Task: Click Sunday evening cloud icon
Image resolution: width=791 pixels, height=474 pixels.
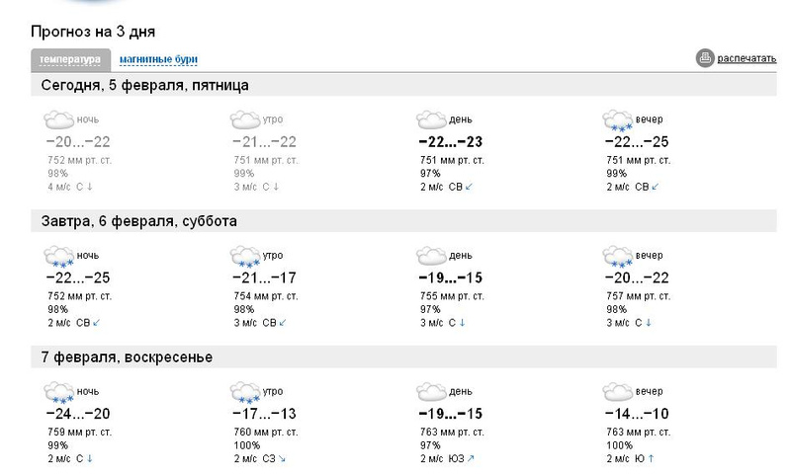Action: pyautogui.click(x=619, y=391)
